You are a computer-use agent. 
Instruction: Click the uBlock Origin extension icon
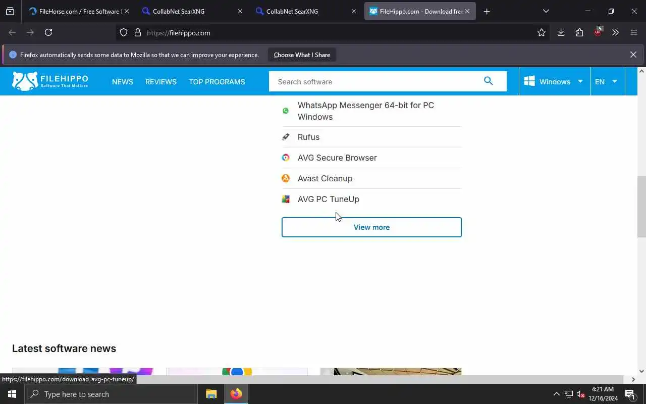tap(598, 32)
